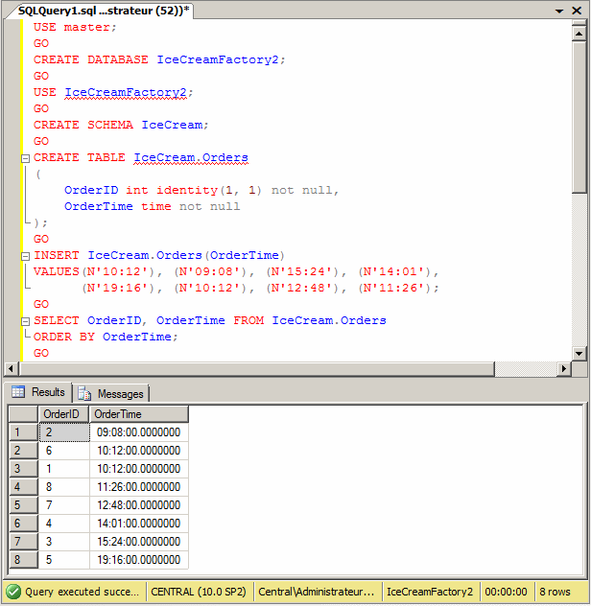The height and width of the screenshot is (606, 591).
Task: Click the horizontal scrollbar thumb
Action: 257,369
